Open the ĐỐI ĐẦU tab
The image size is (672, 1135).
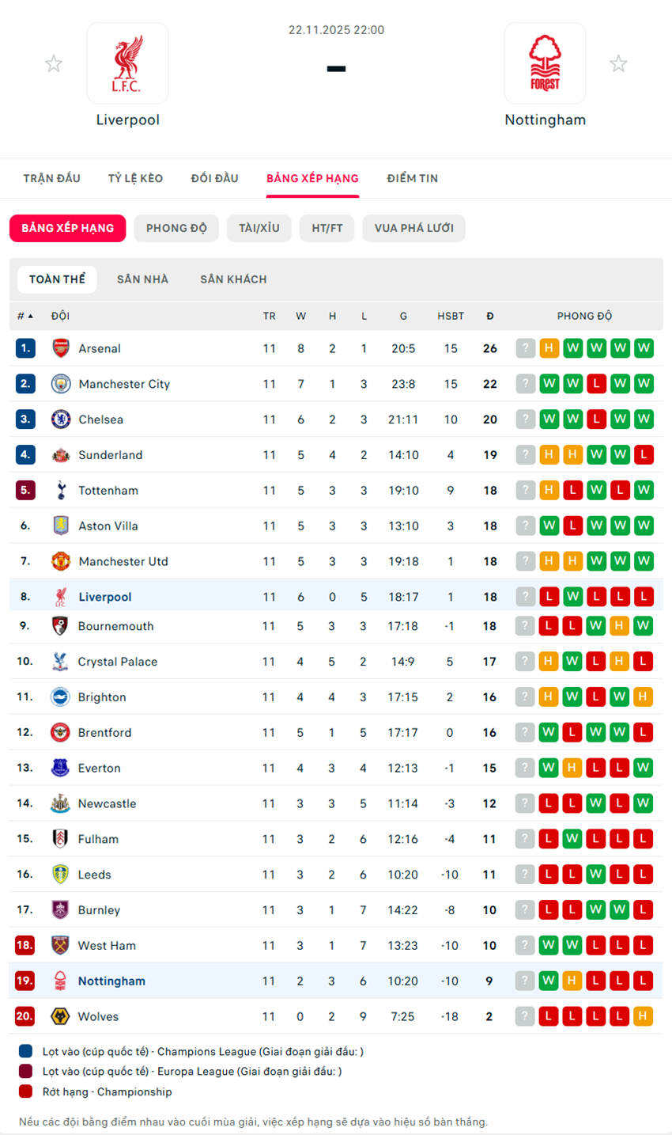coord(214,178)
